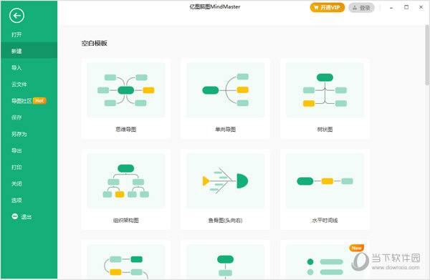
Task: Pick the 单向导图 template card
Action: point(226,99)
